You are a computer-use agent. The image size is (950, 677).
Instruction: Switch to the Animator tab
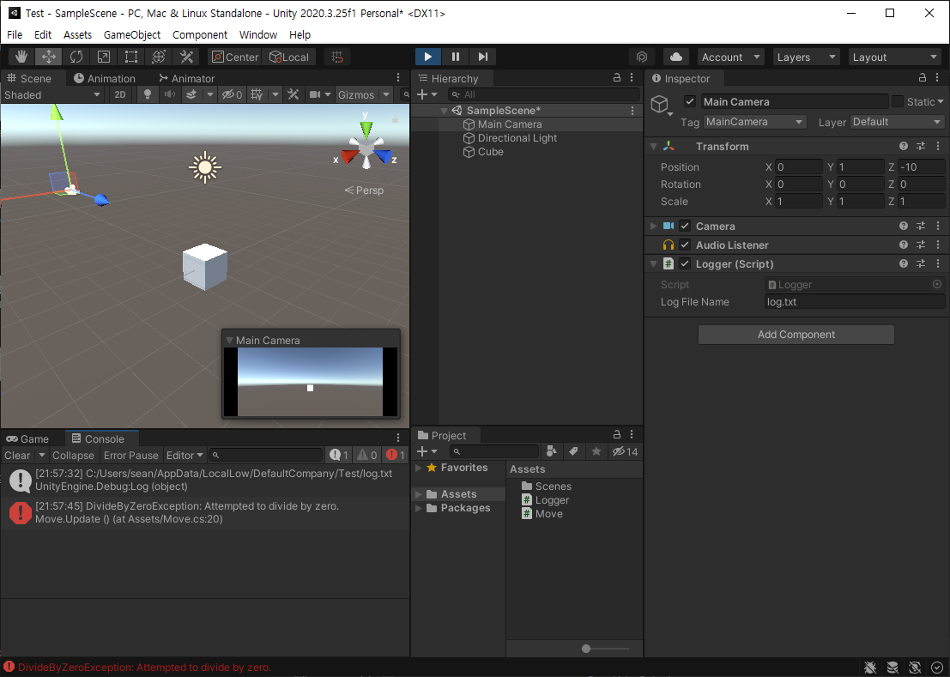tap(186, 78)
